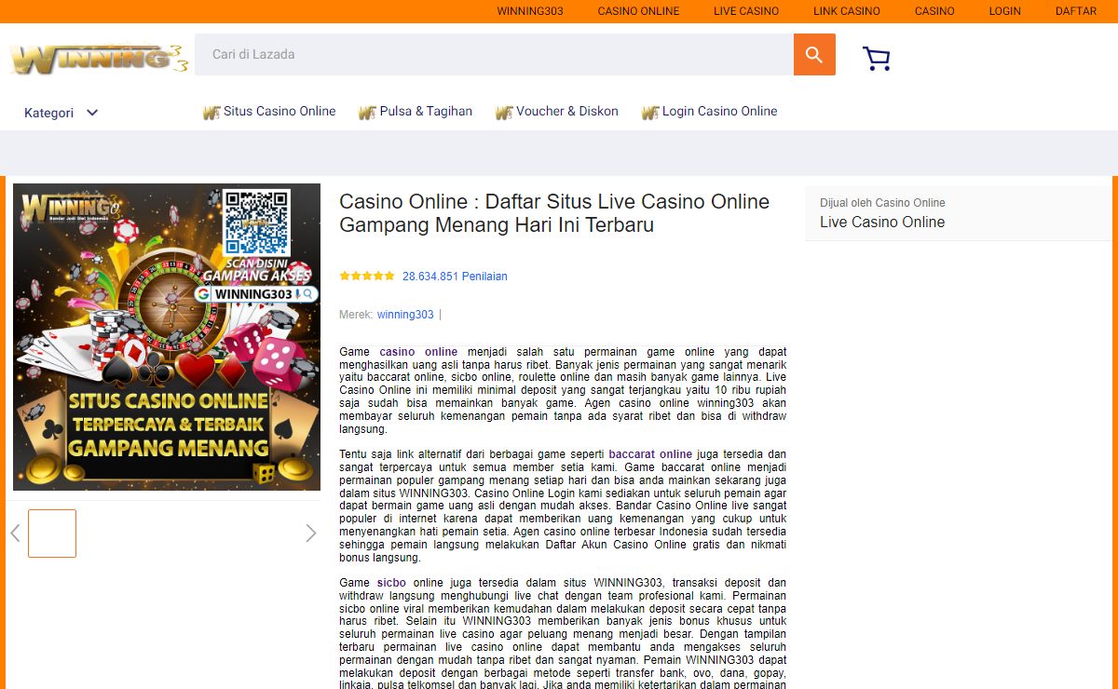This screenshot has width=1118, height=689.
Task: Focus the Cari di Lazada search field
Action: pyautogui.click(x=494, y=55)
